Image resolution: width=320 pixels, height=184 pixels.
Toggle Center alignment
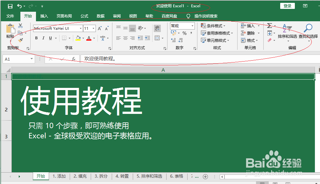(x=125, y=38)
